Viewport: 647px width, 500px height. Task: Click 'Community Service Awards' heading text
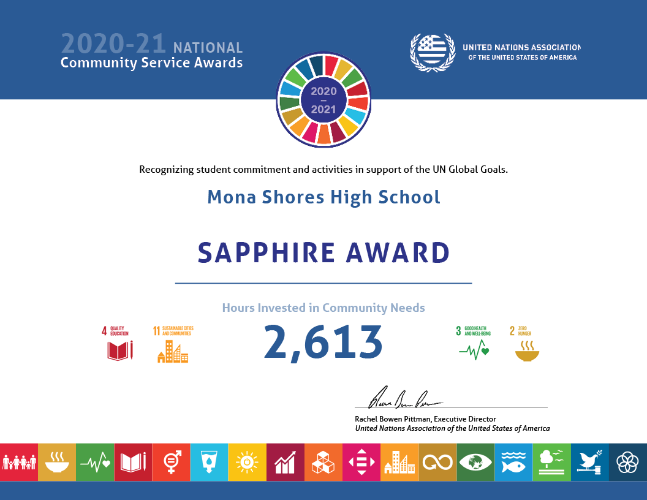click(x=152, y=63)
